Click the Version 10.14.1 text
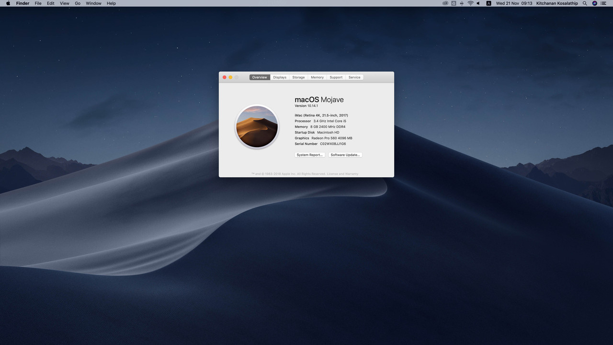The image size is (613, 345). (306, 106)
